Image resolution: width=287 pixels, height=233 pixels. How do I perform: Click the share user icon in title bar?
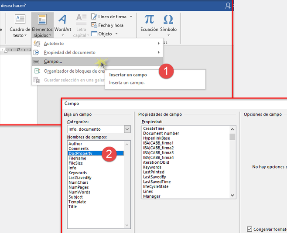228,6
